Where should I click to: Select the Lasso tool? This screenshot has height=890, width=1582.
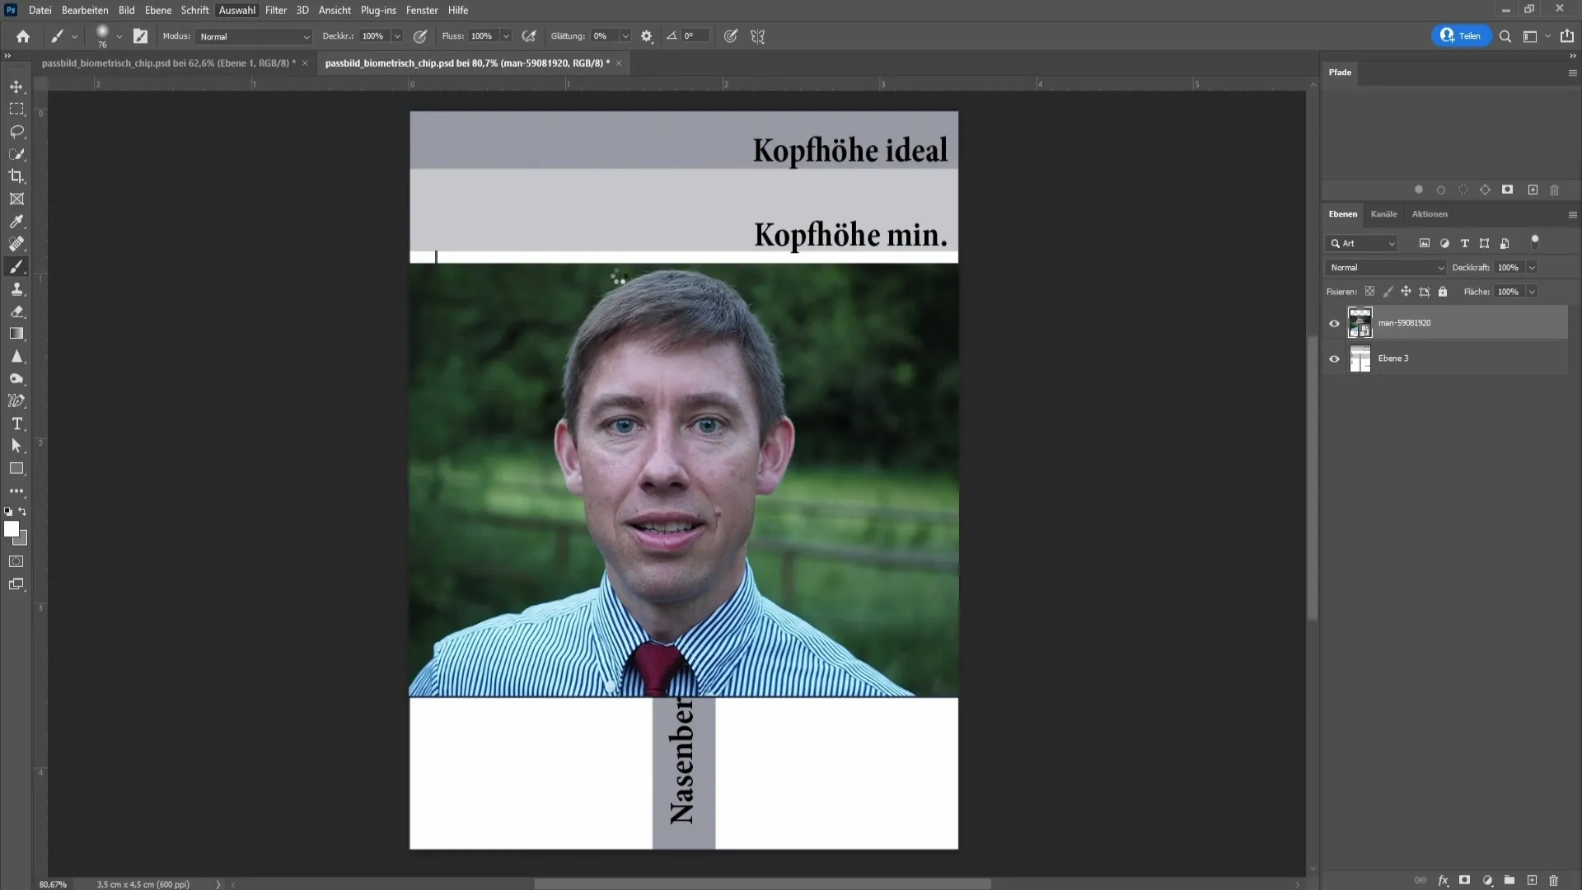pos(16,130)
